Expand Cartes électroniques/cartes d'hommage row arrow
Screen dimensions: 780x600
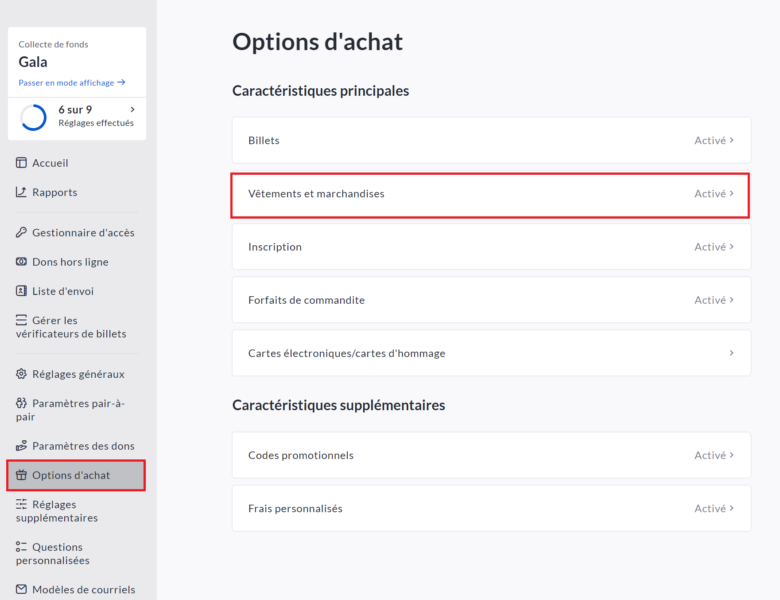[732, 353]
